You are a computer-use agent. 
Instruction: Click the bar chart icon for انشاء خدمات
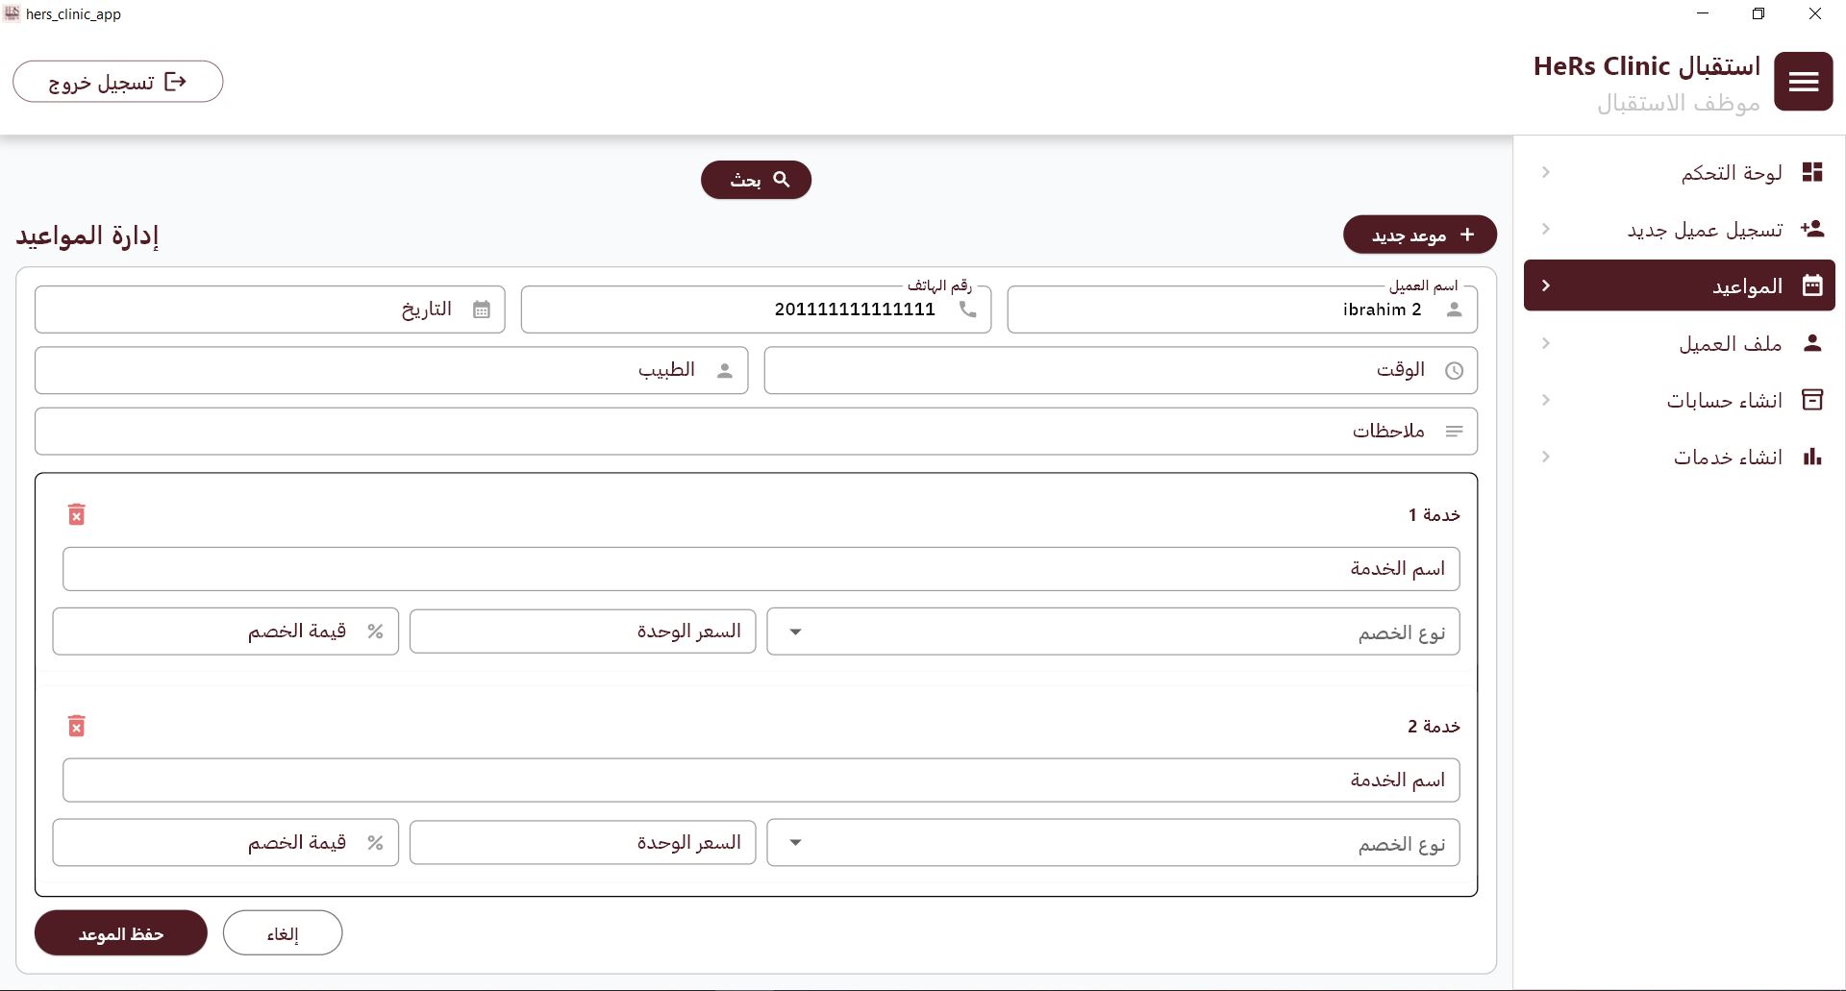tap(1812, 457)
